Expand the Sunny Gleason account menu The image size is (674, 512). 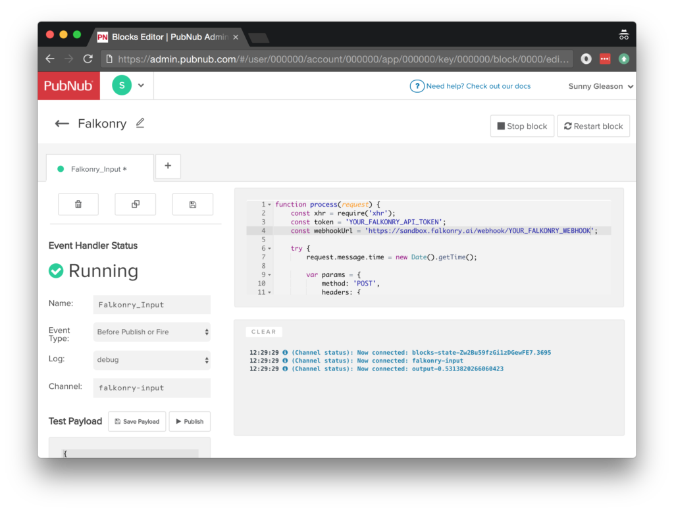pos(600,86)
